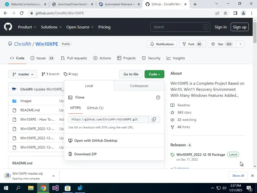Go back with the browser back arrow
The height and width of the screenshot is (193, 257).
tap(6, 13)
